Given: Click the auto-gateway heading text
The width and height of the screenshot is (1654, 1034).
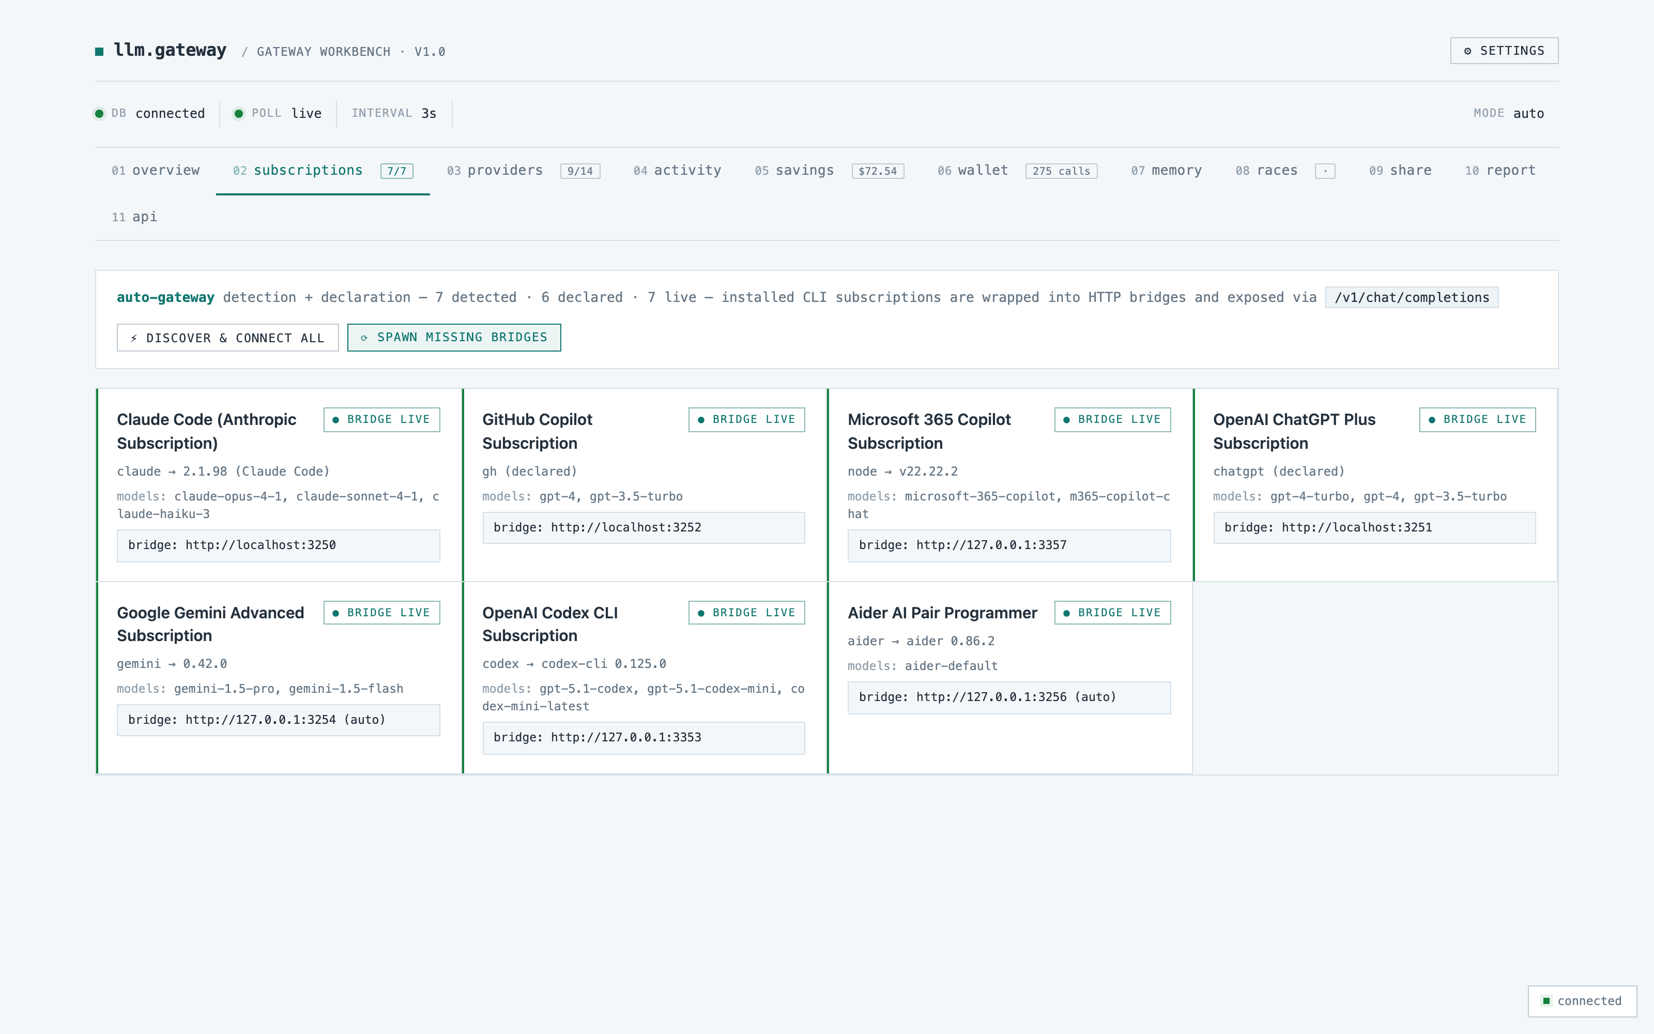Looking at the screenshot, I should (165, 297).
